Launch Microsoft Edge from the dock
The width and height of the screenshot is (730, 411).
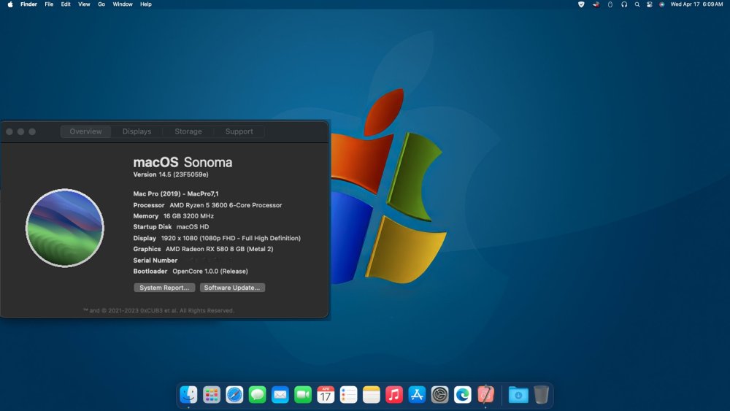coord(462,395)
